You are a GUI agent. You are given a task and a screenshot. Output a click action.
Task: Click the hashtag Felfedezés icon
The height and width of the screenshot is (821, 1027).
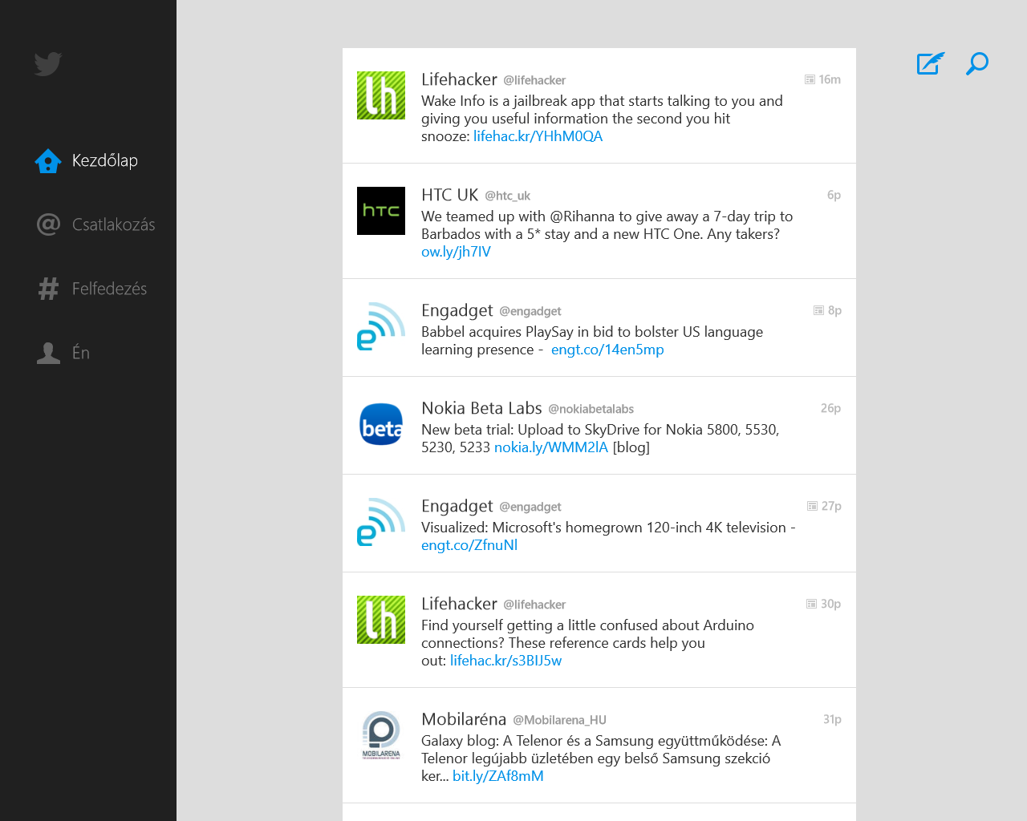point(48,289)
